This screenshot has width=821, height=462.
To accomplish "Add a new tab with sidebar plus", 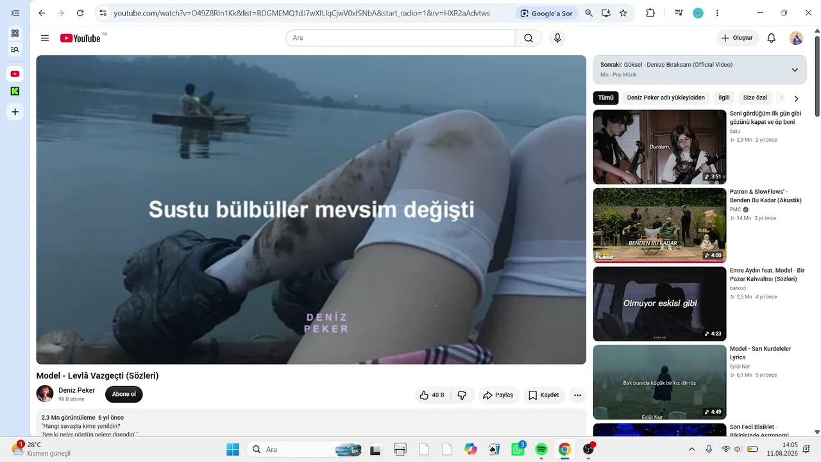I will pos(15,112).
